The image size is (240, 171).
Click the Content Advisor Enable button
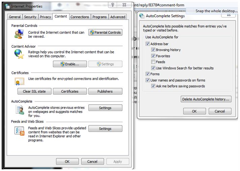[70, 64]
